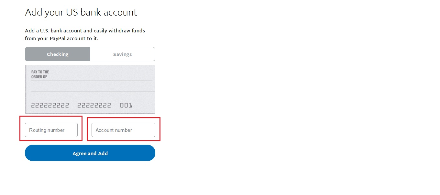The width and height of the screenshot is (440, 195).
Task: Select the Checking account tab
Action: click(58, 54)
